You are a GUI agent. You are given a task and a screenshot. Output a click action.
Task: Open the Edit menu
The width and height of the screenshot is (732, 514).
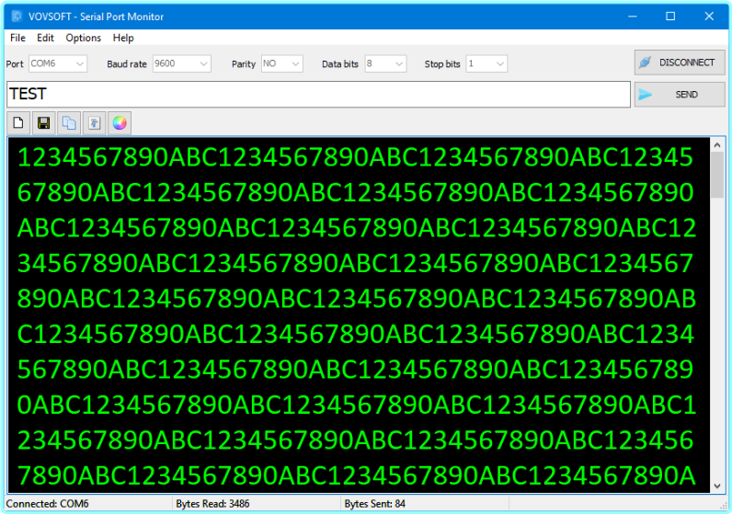point(46,38)
